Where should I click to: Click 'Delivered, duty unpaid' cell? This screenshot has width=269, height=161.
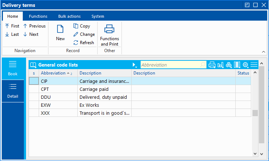(104, 97)
